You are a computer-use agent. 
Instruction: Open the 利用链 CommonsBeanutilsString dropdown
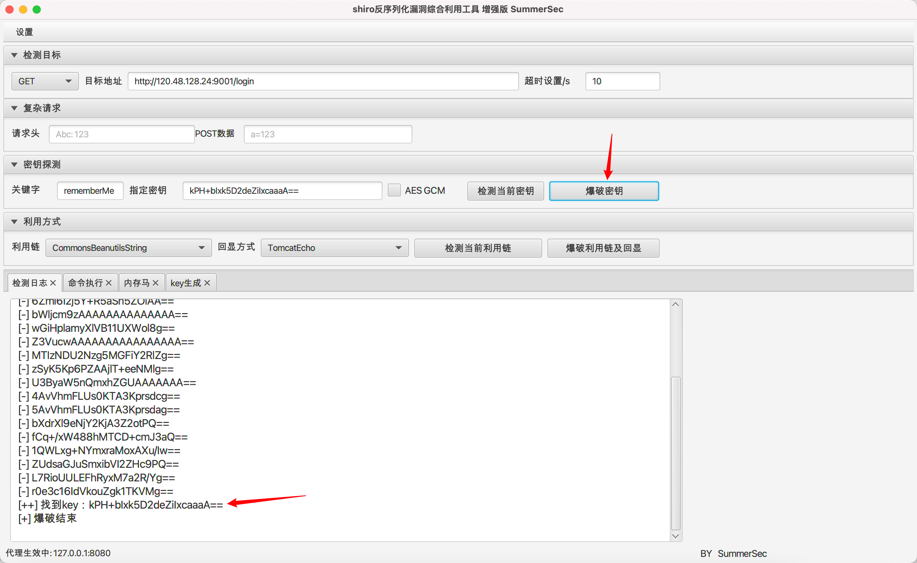pos(128,248)
